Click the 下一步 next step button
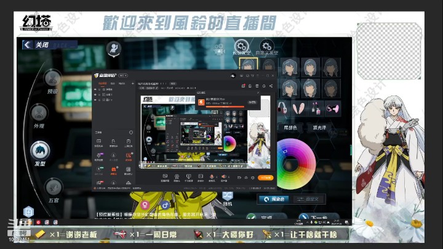Screen dimensions: 443x249 [x=318, y=217]
